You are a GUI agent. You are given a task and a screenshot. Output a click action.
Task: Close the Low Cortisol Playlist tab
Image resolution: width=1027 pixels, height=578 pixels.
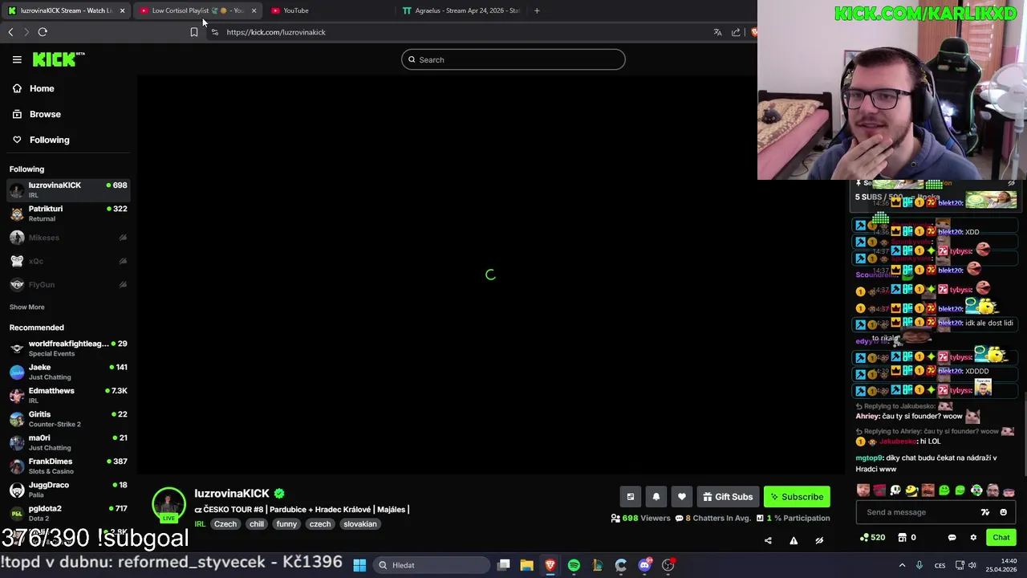coord(254,10)
